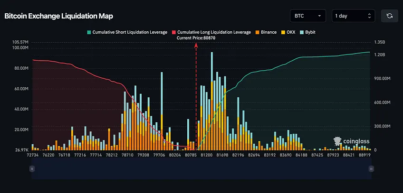Click the 100.00M left axis label

click(20, 48)
